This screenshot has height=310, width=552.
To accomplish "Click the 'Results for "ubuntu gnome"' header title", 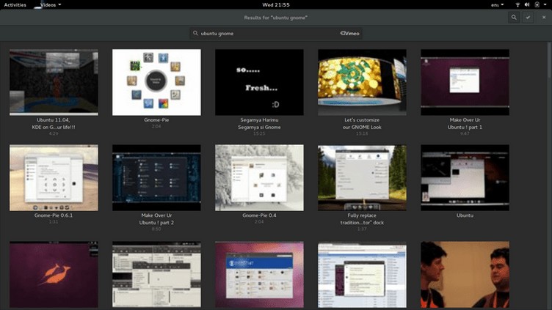I will 276,18.
